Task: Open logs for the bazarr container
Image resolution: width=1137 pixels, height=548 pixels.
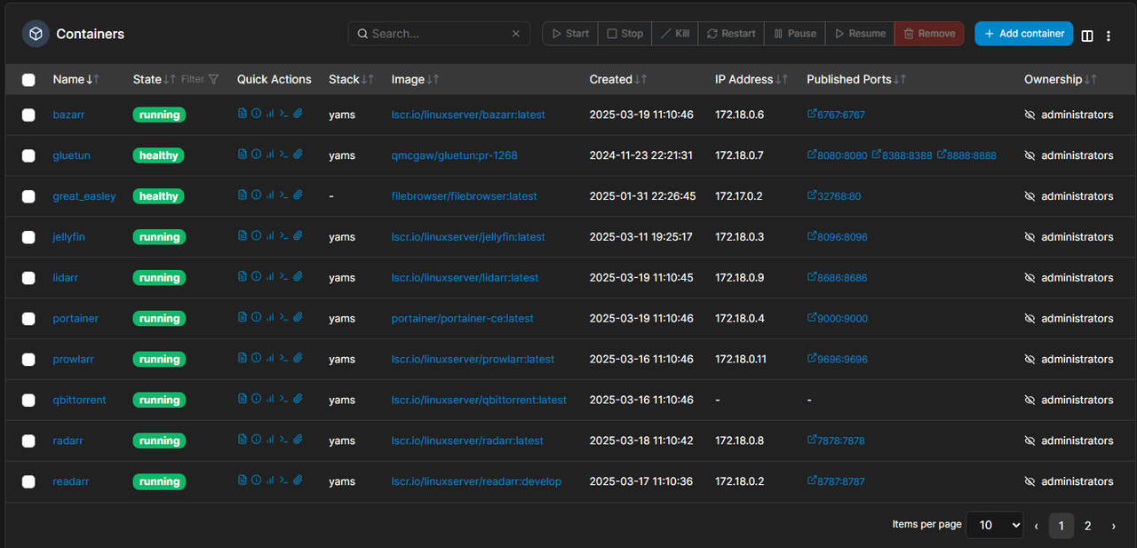Action: pyautogui.click(x=243, y=114)
